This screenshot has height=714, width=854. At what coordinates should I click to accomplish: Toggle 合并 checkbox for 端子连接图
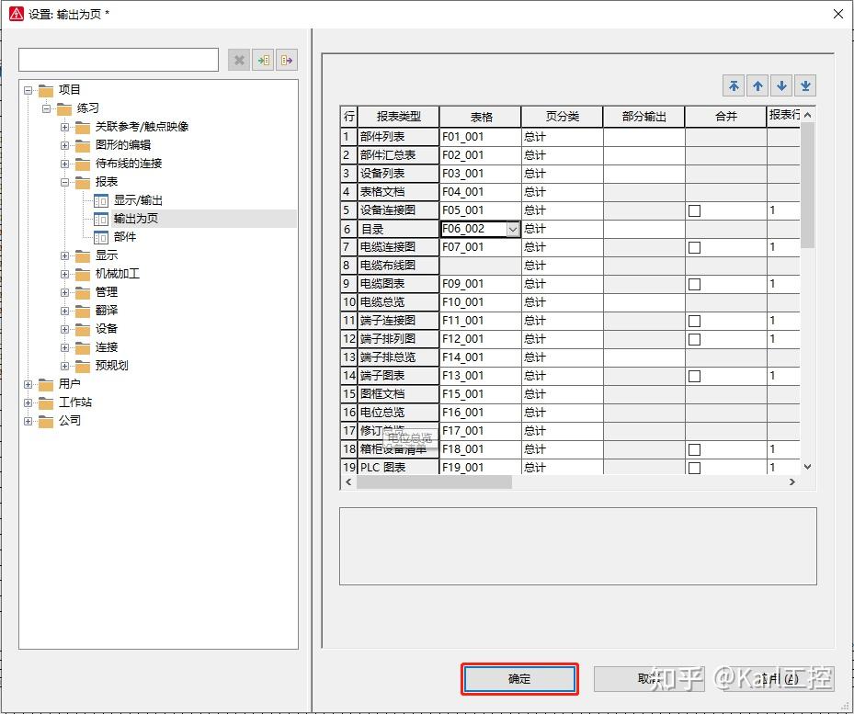click(694, 322)
